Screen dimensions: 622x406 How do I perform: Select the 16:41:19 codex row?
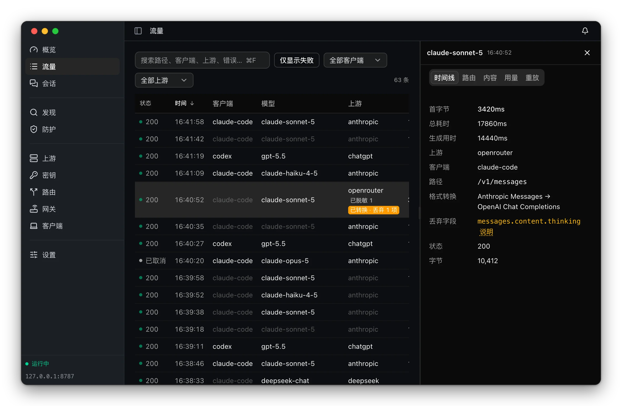tap(272, 156)
